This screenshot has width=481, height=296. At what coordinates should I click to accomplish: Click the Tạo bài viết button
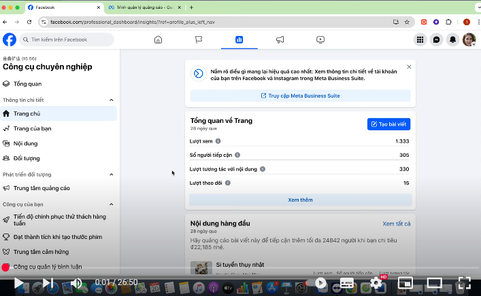pos(388,124)
